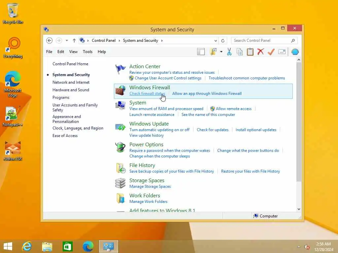The image size is (338, 253).
Task: Click the orange checkmark Properties toolbar icon
Action: [271, 52]
